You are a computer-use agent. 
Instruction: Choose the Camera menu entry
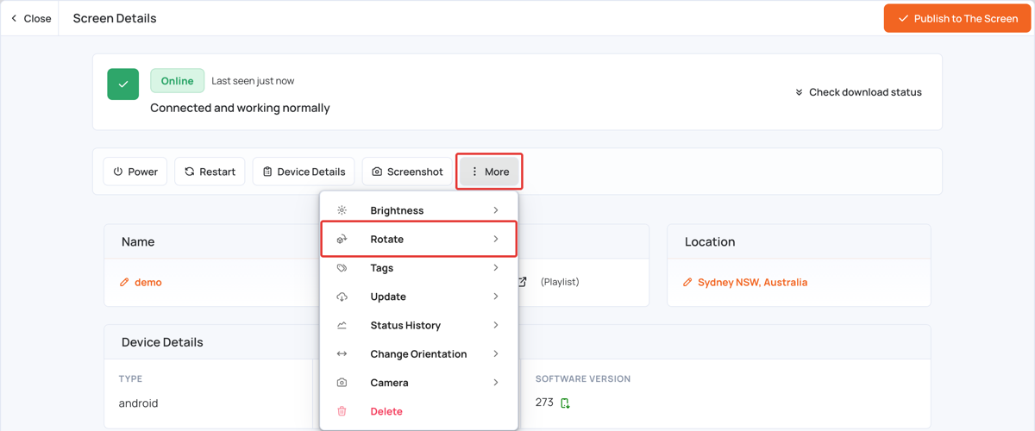click(419, 383)
